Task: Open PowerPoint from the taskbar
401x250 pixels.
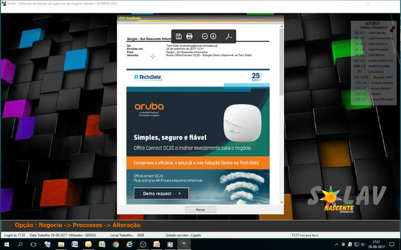Action: tap(156, 244)
